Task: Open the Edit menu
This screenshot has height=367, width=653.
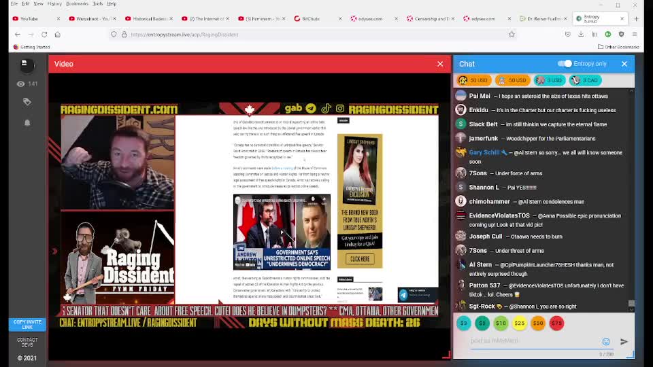Action: pyautogui.click(x=25, y=4)
